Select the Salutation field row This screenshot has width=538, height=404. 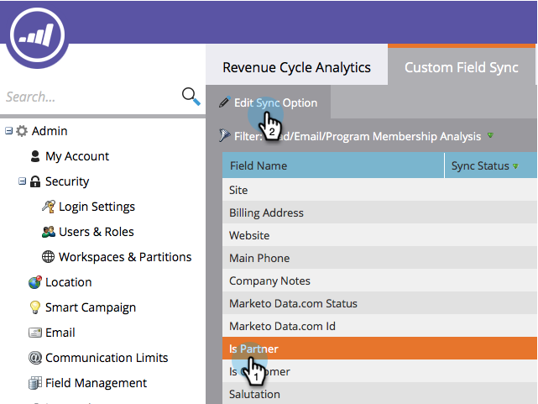click(379, 394)
